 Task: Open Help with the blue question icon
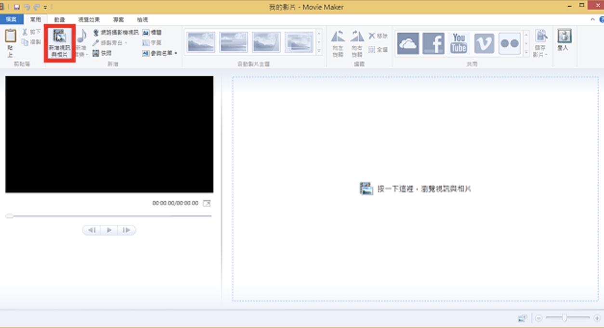[602, 20]
